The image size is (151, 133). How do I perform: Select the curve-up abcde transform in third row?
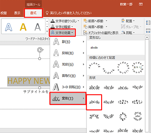pyautogui.click(x=94, y=116)
